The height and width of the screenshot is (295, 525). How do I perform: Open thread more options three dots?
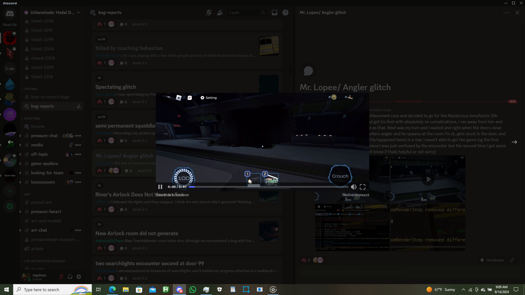coord(506,13)
